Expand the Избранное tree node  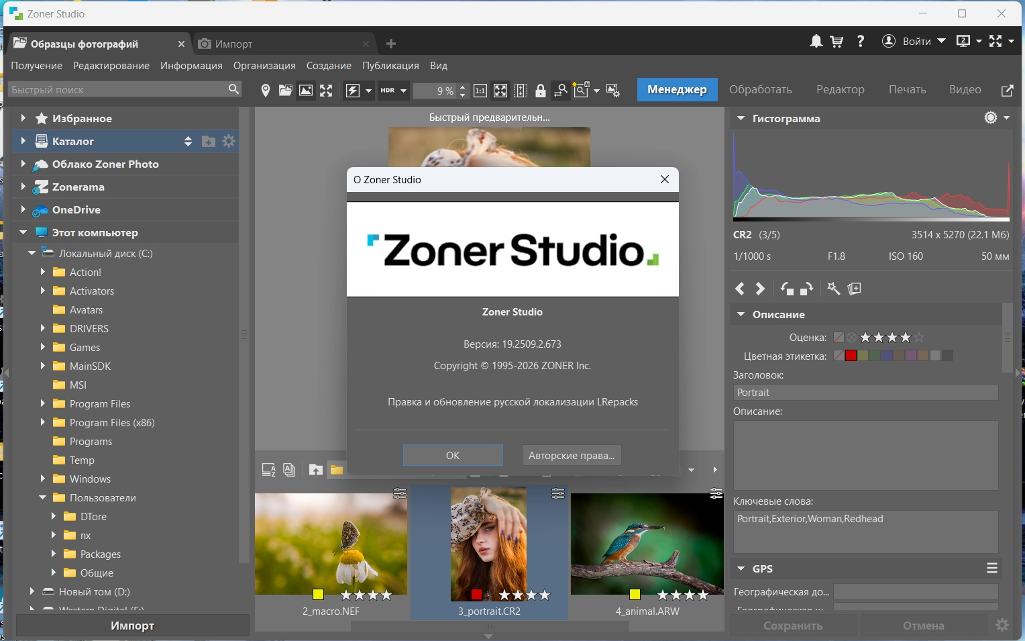(x=23, y=118)
